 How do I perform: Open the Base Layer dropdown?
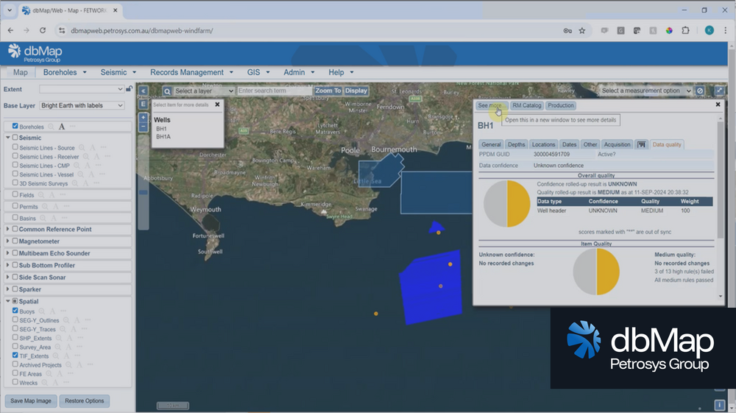tap(82, 105)
